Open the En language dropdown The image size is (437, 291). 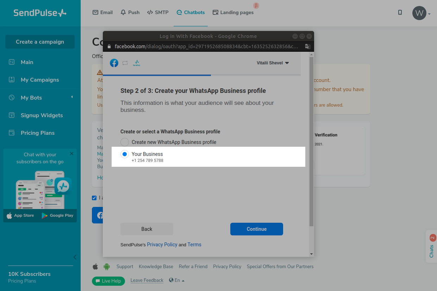177,280
